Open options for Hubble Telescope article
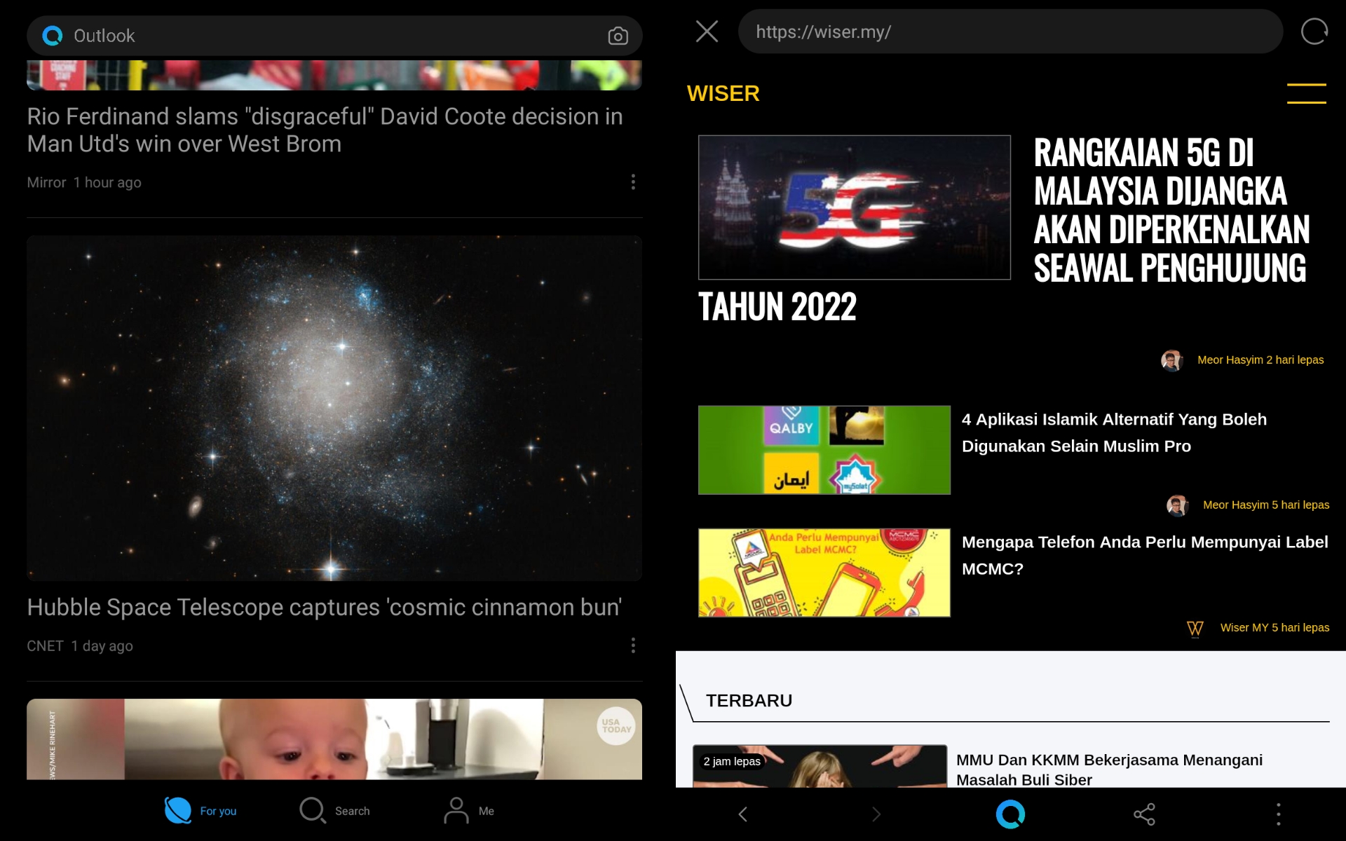1346x841 pixels. pos(633,645)
